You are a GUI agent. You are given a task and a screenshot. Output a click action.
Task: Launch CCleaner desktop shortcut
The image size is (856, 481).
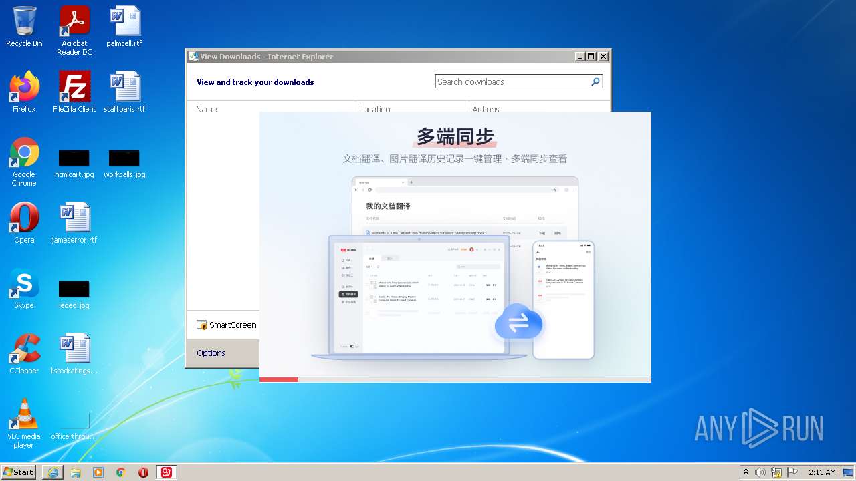pyautogui.click(x=24, y=354)
